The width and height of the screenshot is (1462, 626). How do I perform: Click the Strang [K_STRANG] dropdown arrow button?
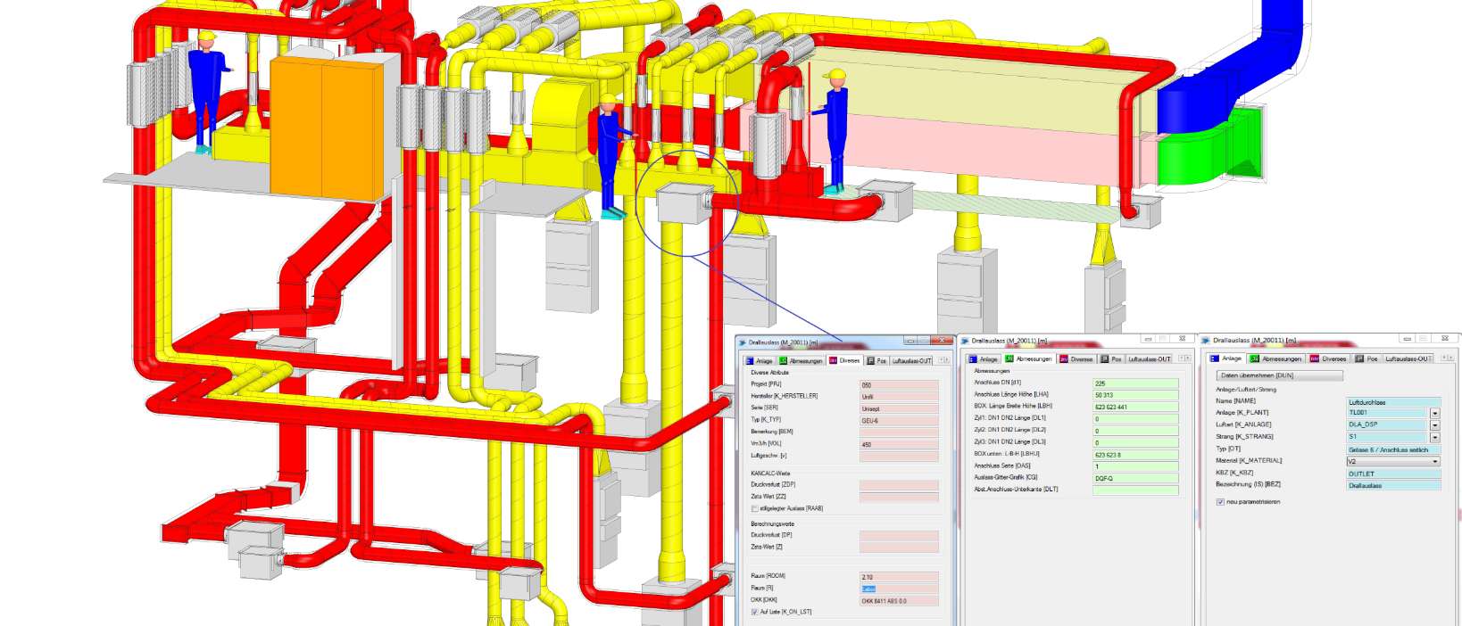1435,437
